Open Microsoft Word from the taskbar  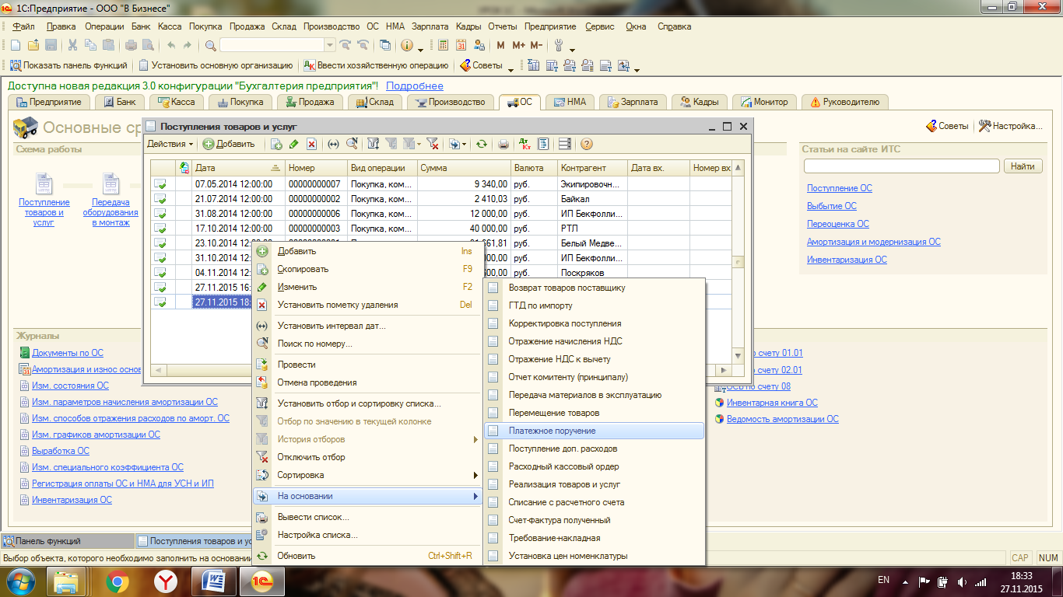coord(212,581)
